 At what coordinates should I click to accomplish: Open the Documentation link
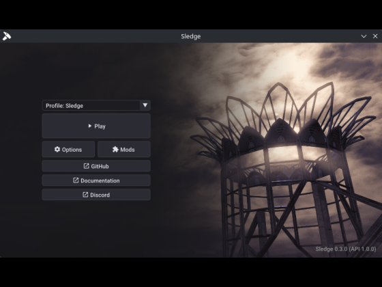click(x=96, y=180)
